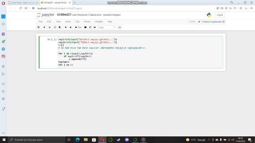Open the Cell menu
The height and width of the screenshot is (143, 255).
point(77,21)
